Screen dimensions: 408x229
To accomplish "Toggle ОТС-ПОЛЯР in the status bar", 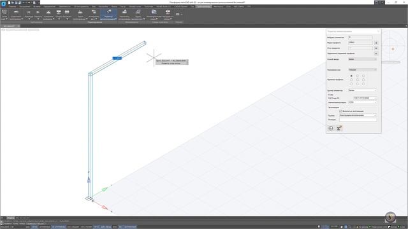I will [86, 227].
